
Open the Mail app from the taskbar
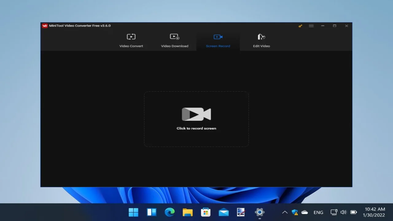click(224, 212)
